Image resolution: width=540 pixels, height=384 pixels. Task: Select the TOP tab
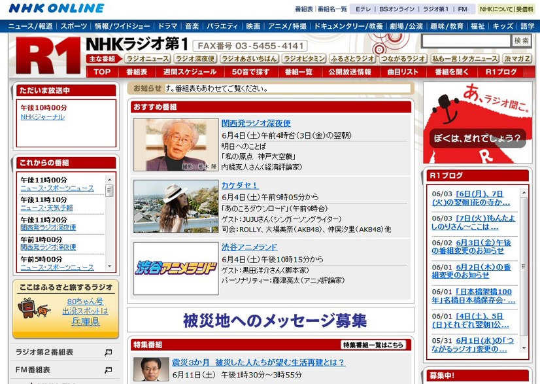102,72
